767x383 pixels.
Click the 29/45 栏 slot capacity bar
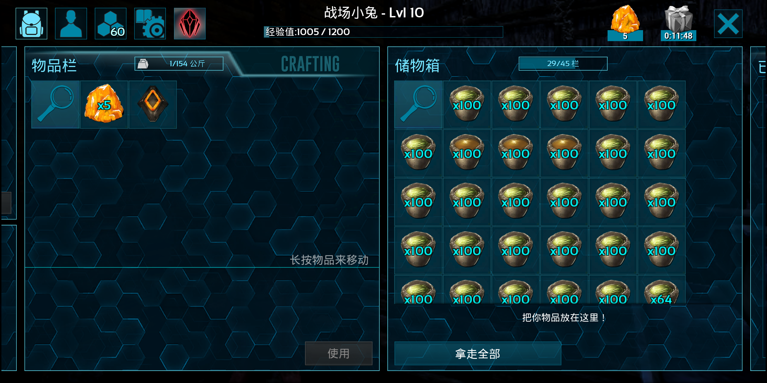click(563, 64)
